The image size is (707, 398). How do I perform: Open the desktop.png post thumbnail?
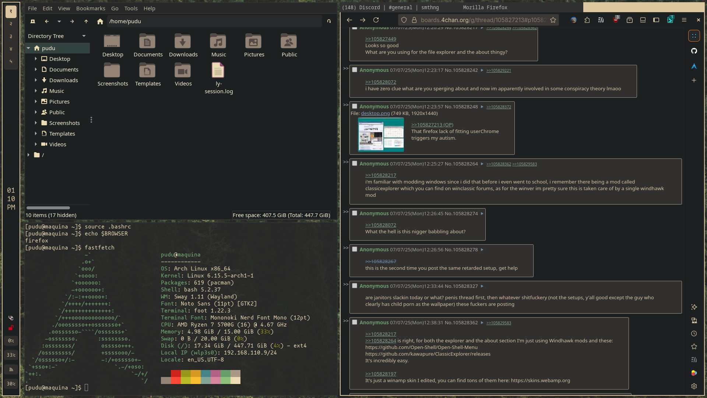(x=381, y=135)
